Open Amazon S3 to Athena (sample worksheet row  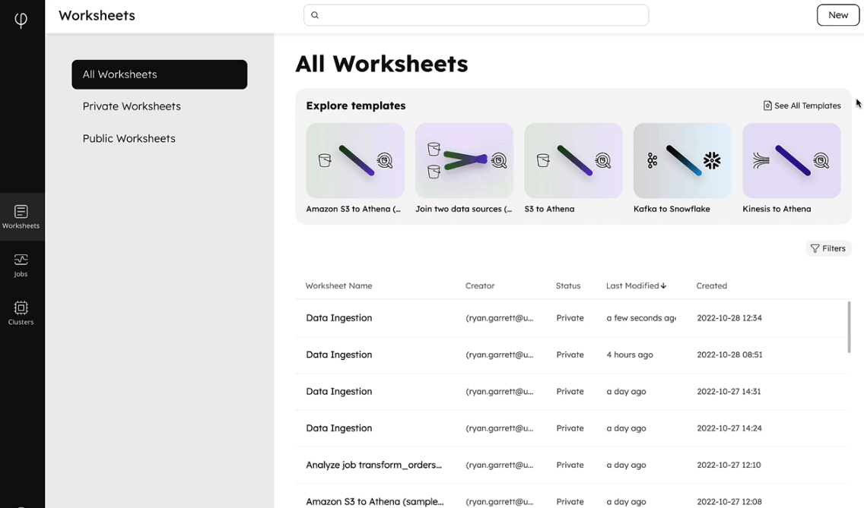[x=571, y=497]
